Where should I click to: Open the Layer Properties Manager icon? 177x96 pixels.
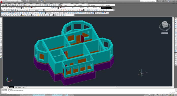pos(23,8)
